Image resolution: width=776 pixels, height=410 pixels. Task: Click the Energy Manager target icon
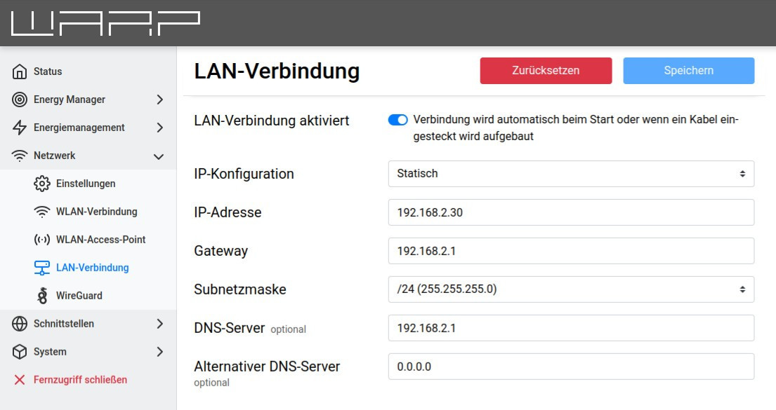20,100
